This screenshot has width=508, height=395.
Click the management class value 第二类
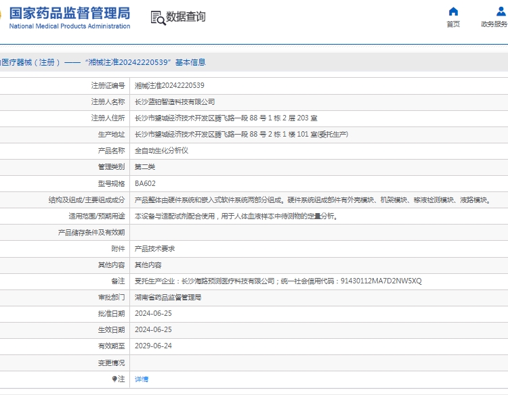point(145,167)
